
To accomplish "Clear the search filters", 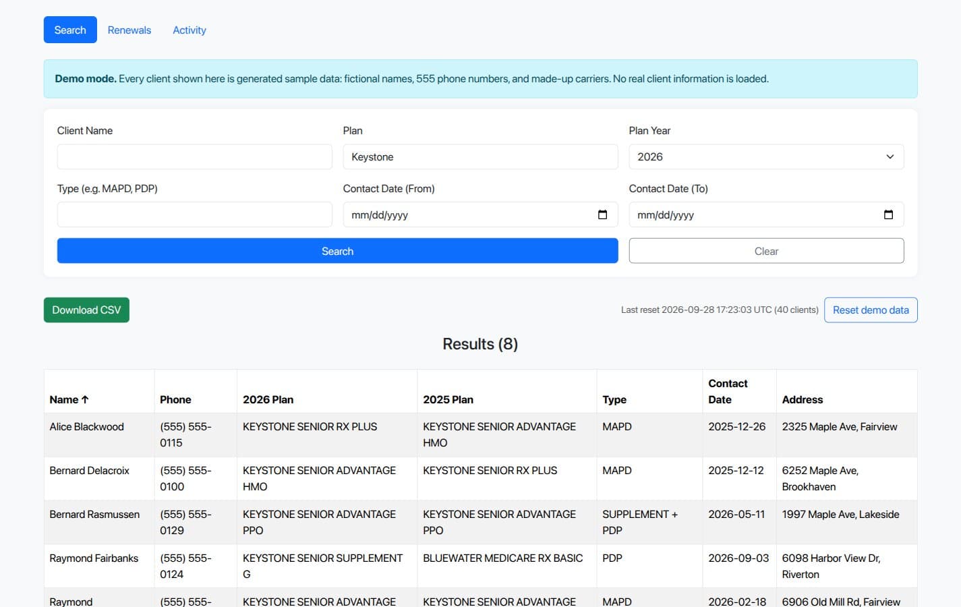I will pos(766,251).
